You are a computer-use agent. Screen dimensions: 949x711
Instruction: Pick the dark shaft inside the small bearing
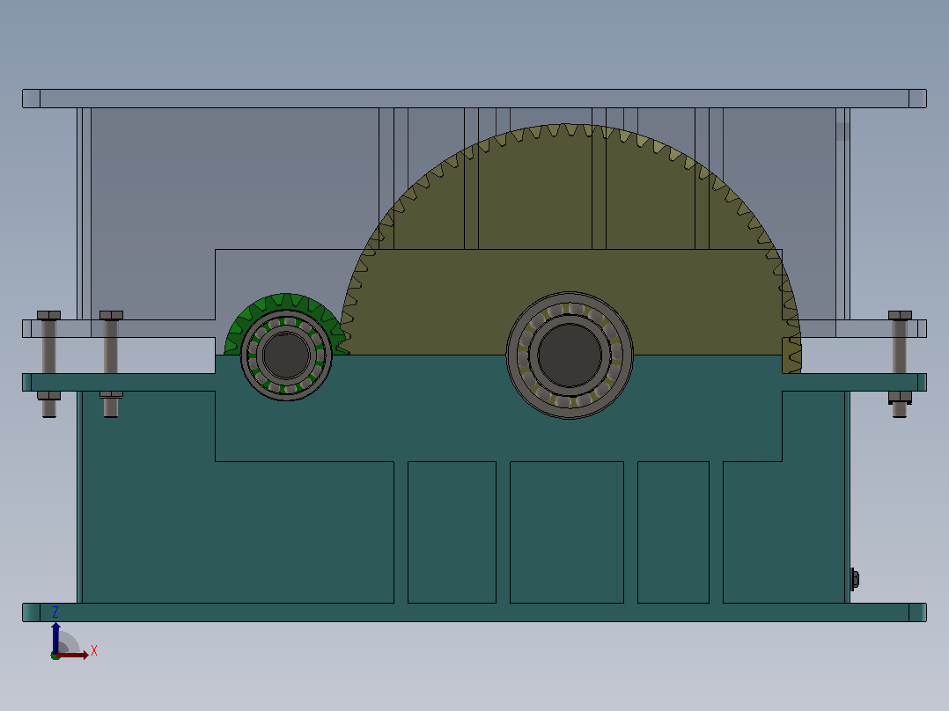tap(286, 355)
